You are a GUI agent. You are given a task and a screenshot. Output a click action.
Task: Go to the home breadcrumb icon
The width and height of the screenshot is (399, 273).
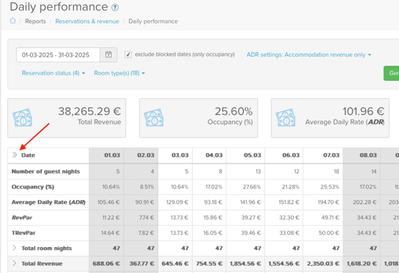(12, 21)
